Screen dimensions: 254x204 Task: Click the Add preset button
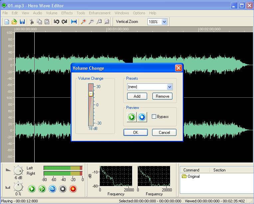pyautogui.click(x=137, y=96)
